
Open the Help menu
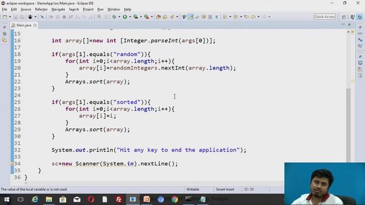[127, 9]
